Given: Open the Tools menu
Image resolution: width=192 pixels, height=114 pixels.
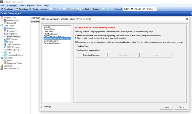Looking at the screenshot, I should click(39, 6).
